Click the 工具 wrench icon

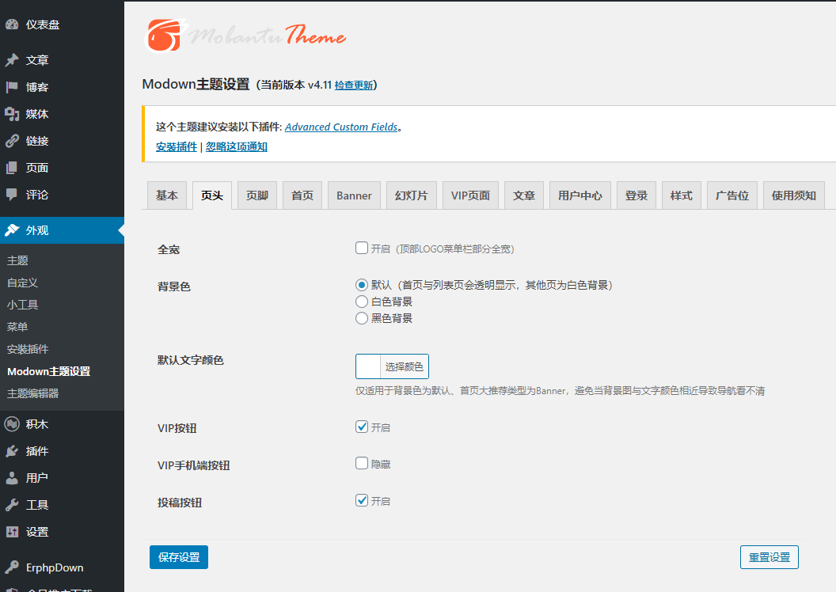12,505
